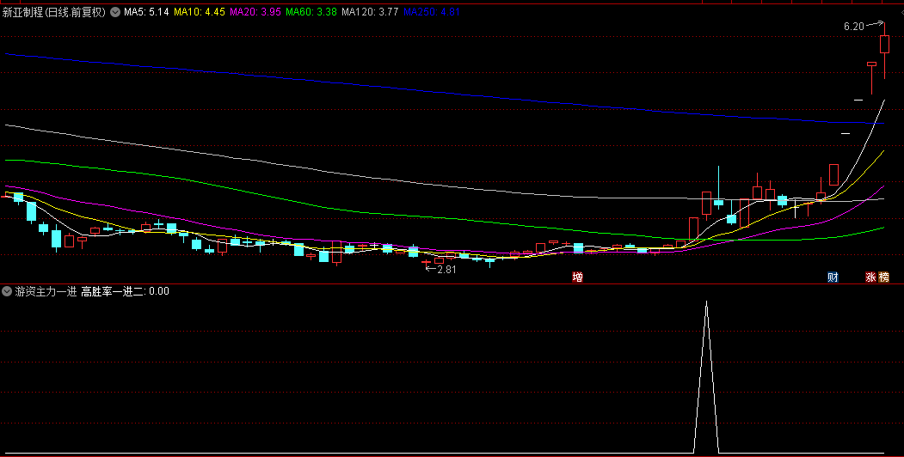Viewport: 904px width, 457px height.
Task: Click the 增 event marker icon
Action: pyautogui.click(x=577, y=277)
